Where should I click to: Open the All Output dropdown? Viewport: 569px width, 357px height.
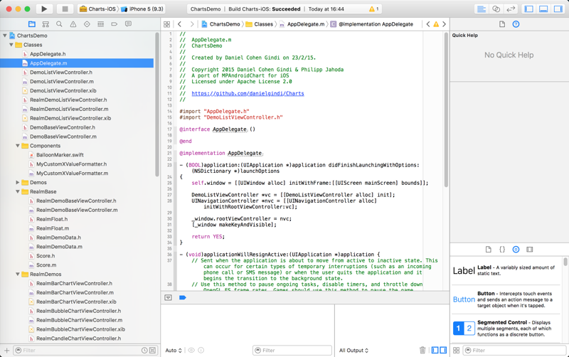[353, 351]
